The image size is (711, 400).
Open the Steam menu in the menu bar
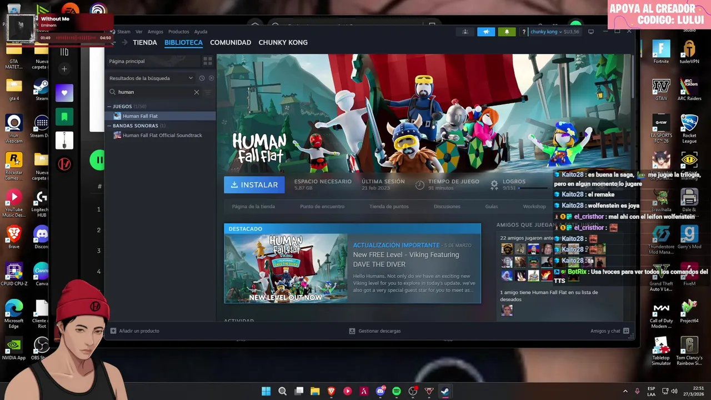[123, 32]
